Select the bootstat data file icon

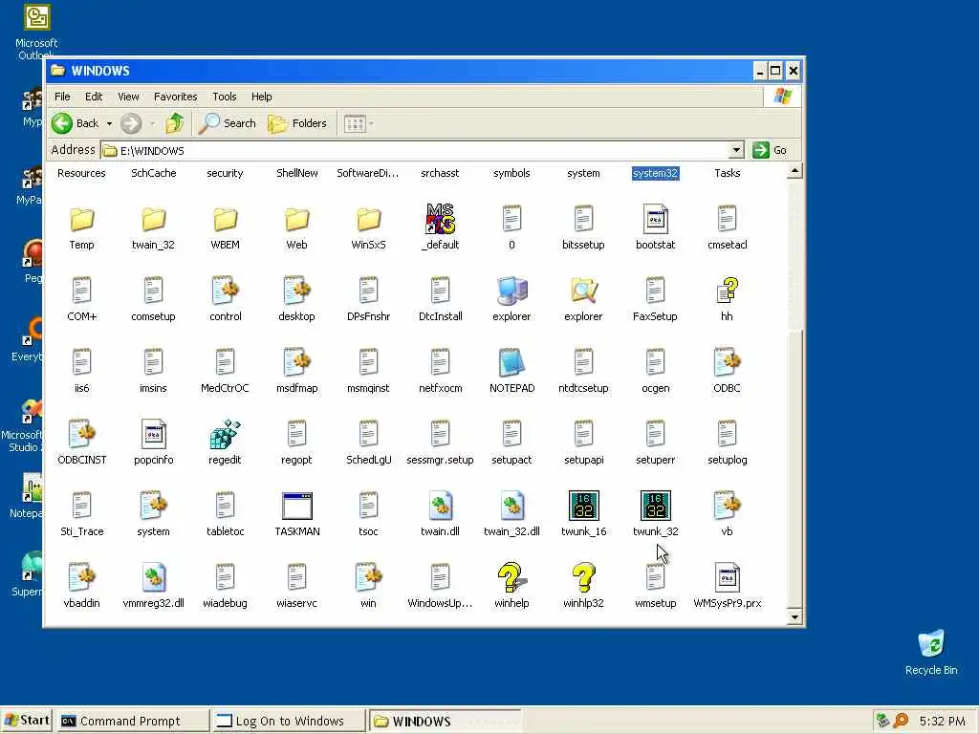tap(655, 219)
